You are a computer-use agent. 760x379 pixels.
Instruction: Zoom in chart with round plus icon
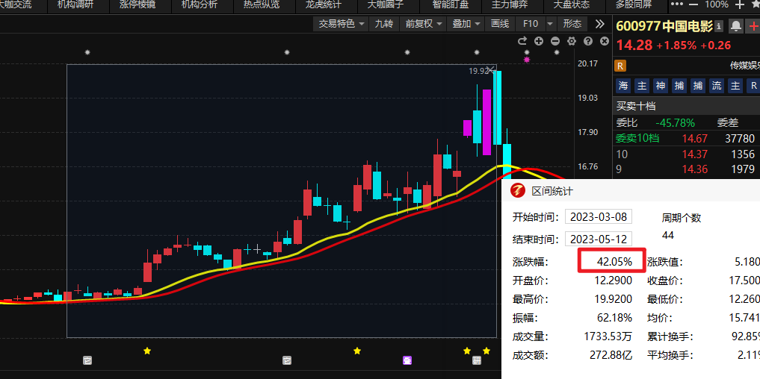539,41
